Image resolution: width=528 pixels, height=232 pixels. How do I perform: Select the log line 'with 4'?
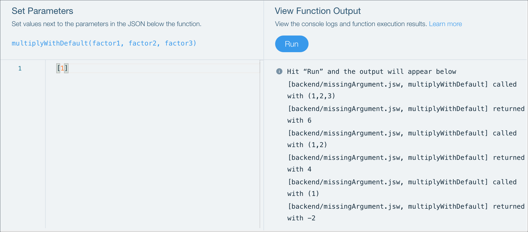[x=299, y=169]
